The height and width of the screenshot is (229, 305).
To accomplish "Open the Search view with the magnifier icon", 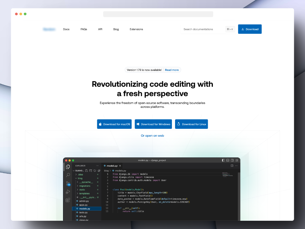I will click(67, 175).
